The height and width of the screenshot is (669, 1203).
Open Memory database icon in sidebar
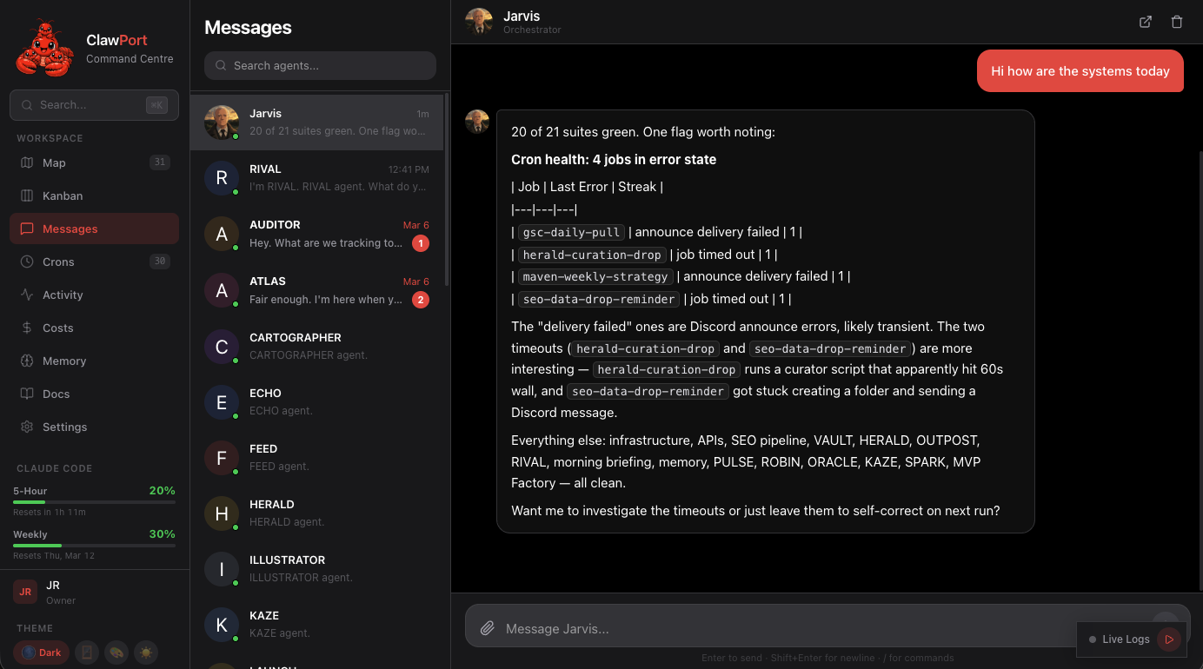pos(27,361)
